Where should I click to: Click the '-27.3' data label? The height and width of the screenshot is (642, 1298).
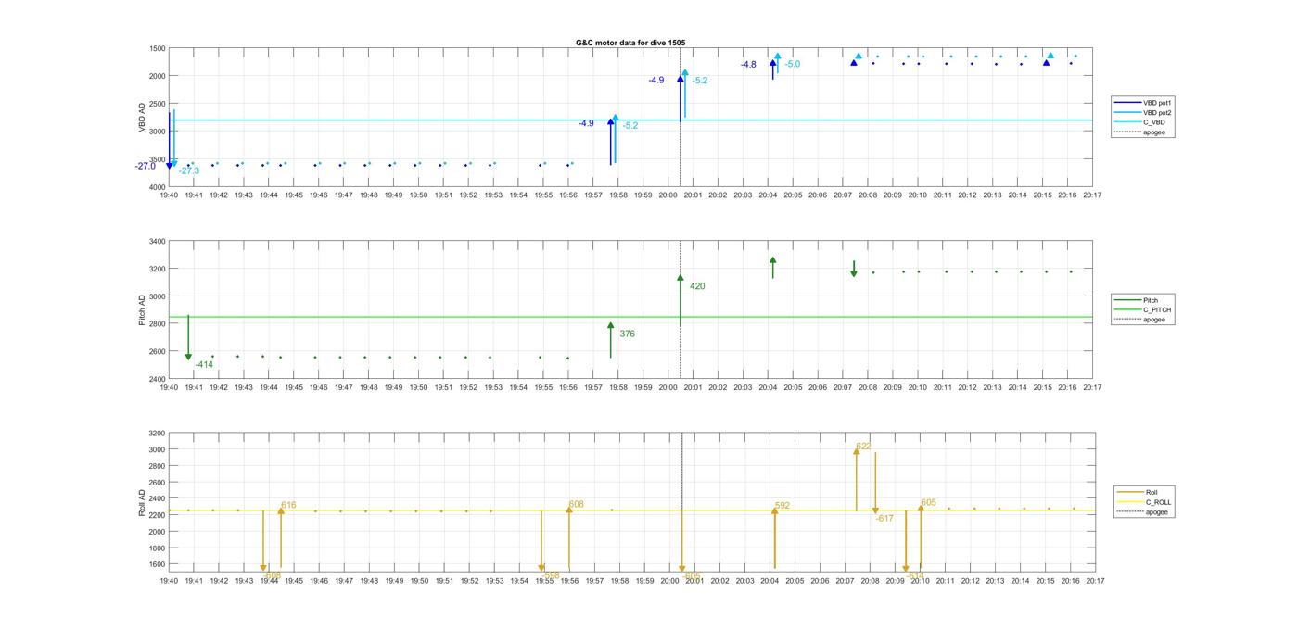[x=189, y=170]
